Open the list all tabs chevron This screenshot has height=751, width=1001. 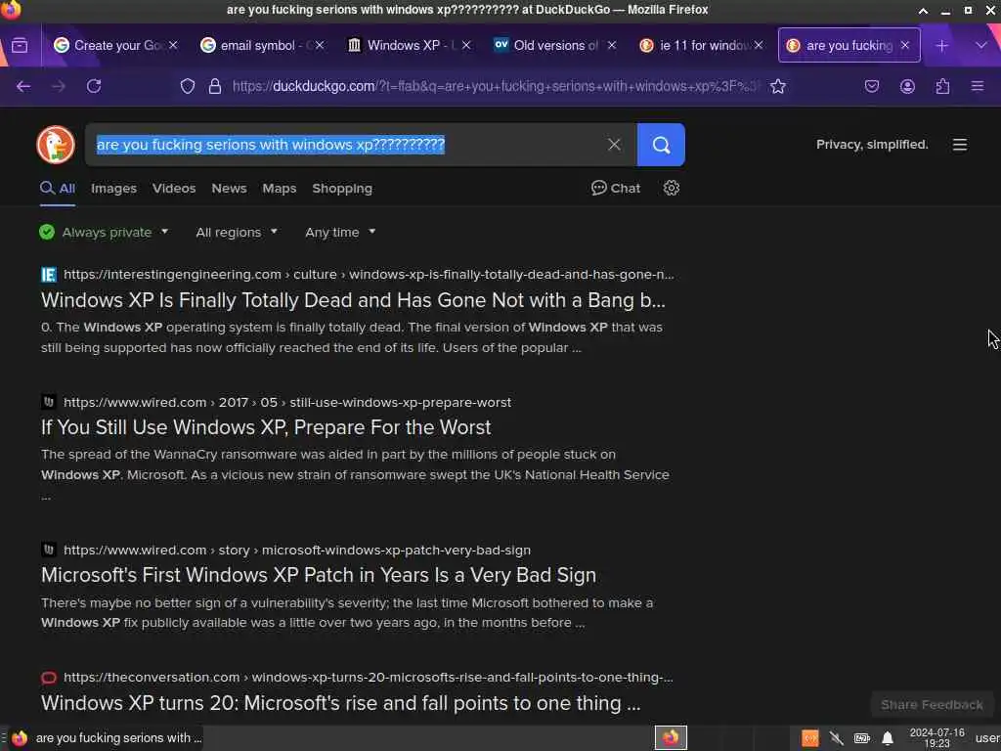980,45
